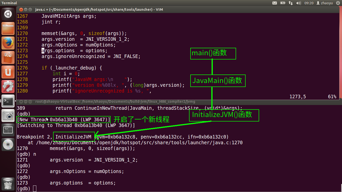This screenshot has width=342, height=192.
Task: Open the session gear menu
Action: click(338, 3)
